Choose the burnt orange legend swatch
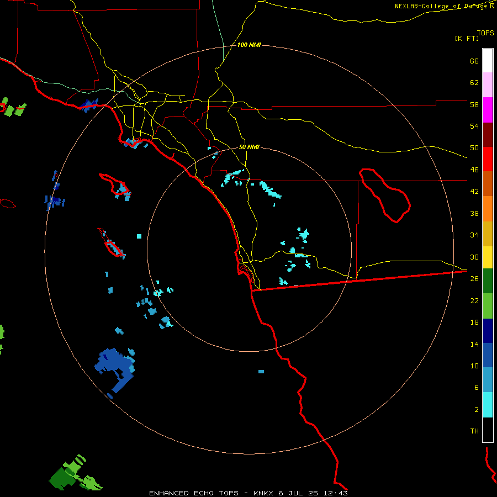497x497 pixels. coord(488,183)
